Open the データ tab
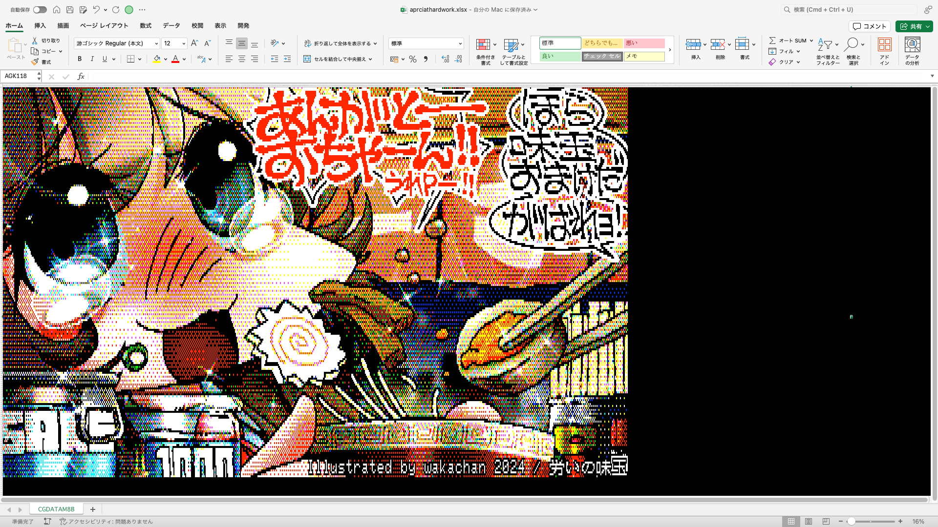 171,26
